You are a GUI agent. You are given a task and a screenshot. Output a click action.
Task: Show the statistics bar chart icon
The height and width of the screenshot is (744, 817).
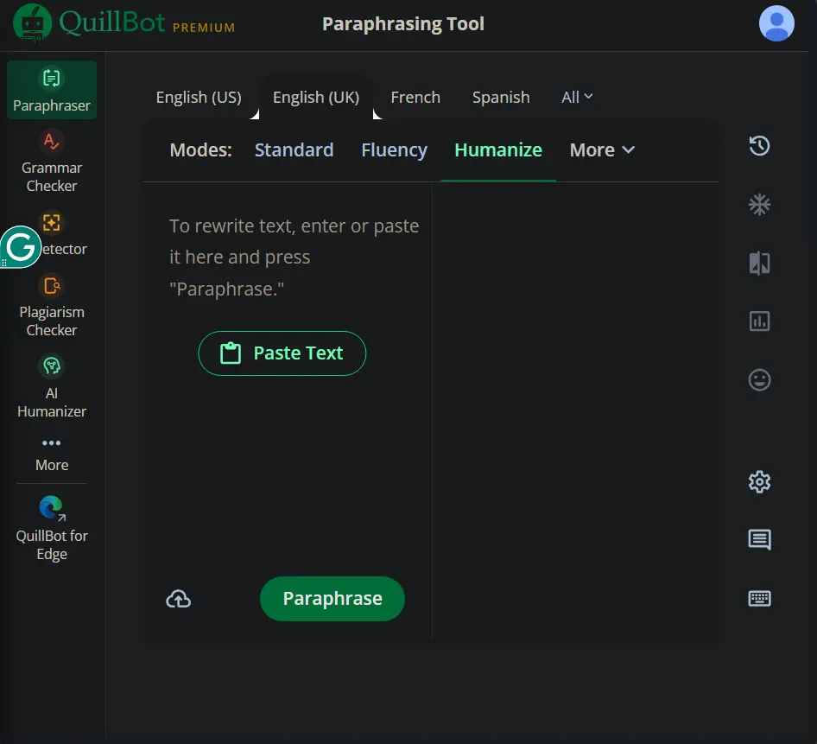(x=759, y=321)
